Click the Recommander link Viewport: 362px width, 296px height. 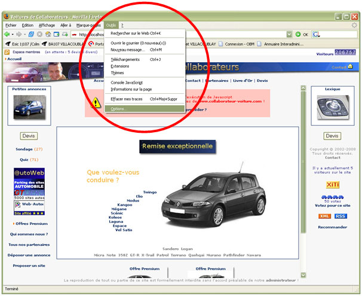333,227
